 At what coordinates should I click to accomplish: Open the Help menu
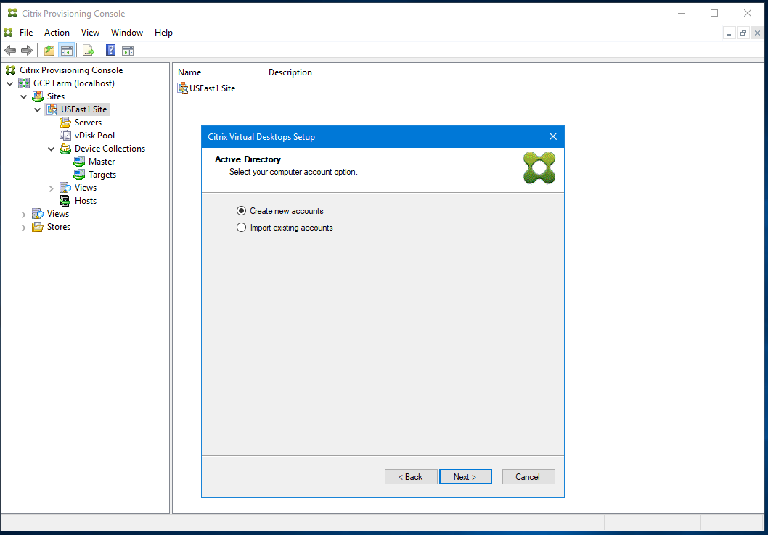(163, 33)
